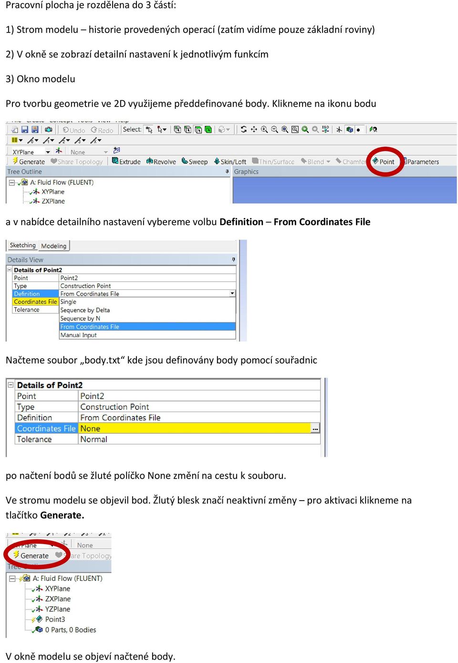The image size is (458, 663).
Task: Click the first blue Save icon
Action: 25,130
